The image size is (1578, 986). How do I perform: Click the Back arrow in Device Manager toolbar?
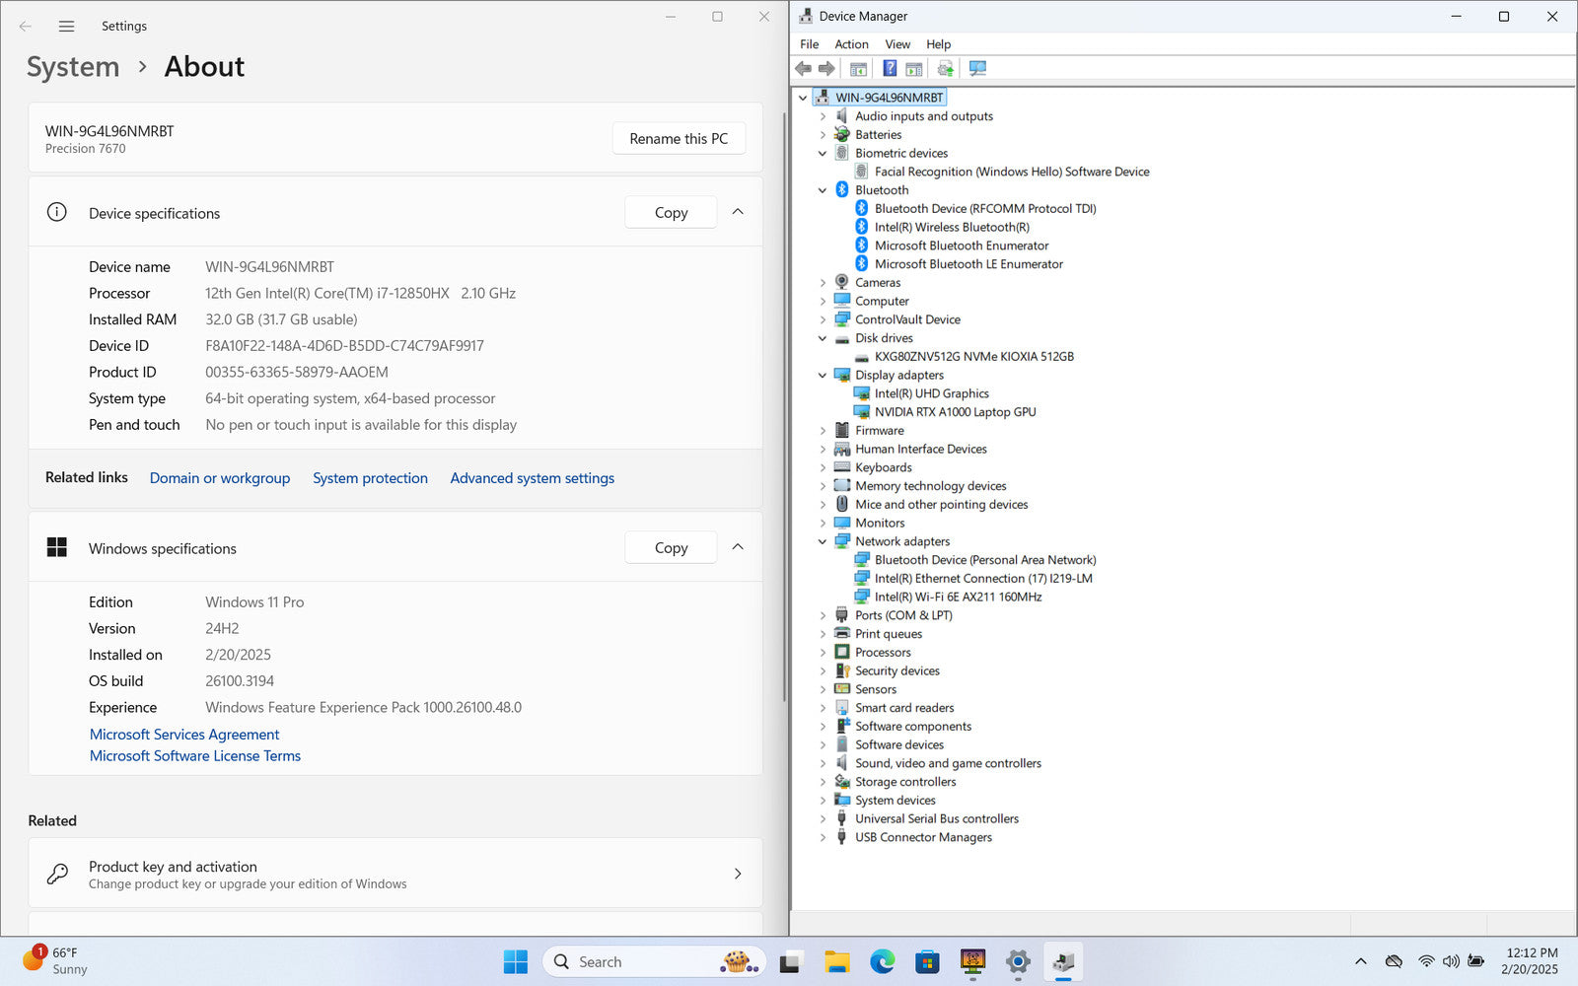tap(803, 69)
